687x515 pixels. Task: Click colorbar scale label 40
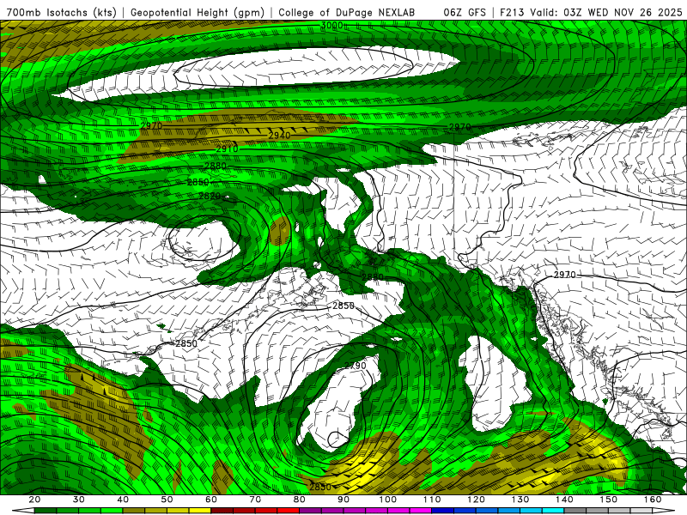123,500
